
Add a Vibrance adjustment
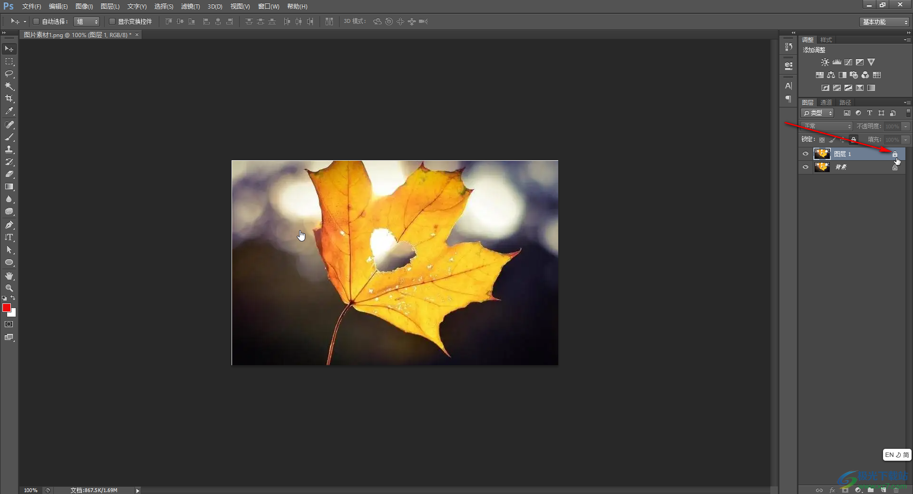pyautogui.click(x=871, y=62)
